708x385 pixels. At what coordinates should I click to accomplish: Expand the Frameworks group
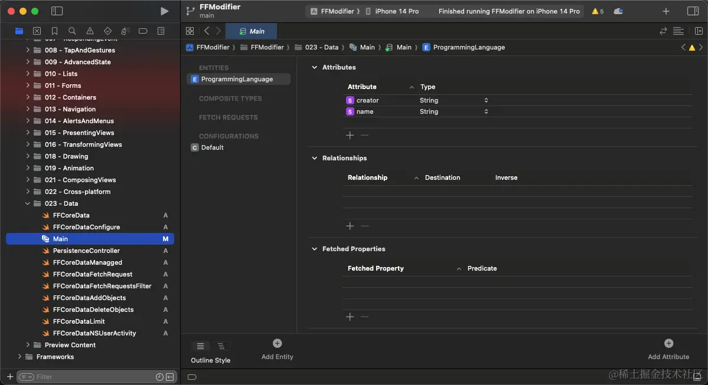(19, 357)
